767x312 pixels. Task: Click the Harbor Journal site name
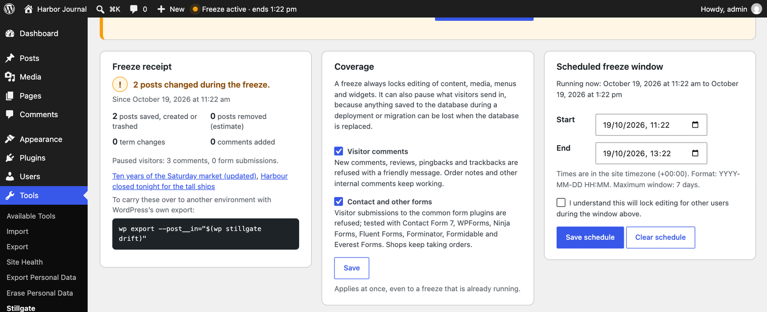click(62, 9)
